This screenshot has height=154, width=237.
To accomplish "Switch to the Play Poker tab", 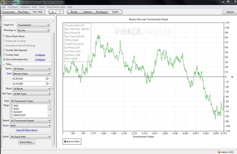I will coord(23,12).
